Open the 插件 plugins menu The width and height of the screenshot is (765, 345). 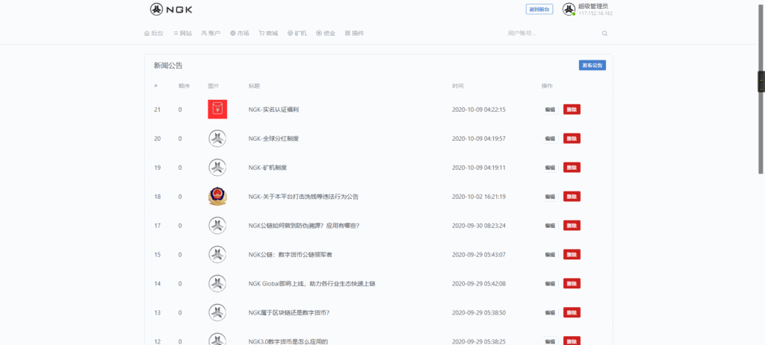click(x=354, y=34)
